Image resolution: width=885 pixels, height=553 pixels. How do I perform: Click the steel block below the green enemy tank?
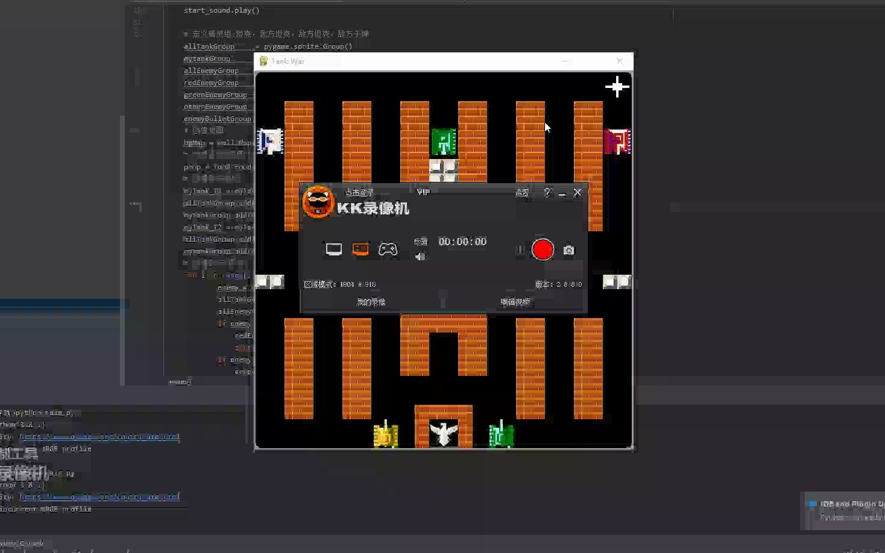444,170
